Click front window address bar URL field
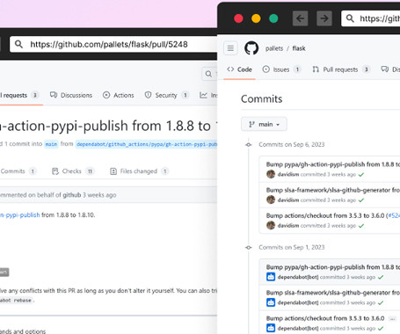 click(371, 18)
